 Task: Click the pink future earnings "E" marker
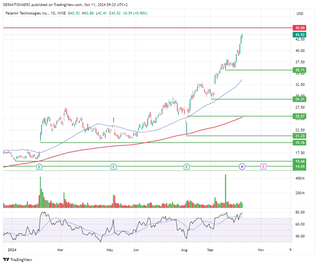point(263,166)
